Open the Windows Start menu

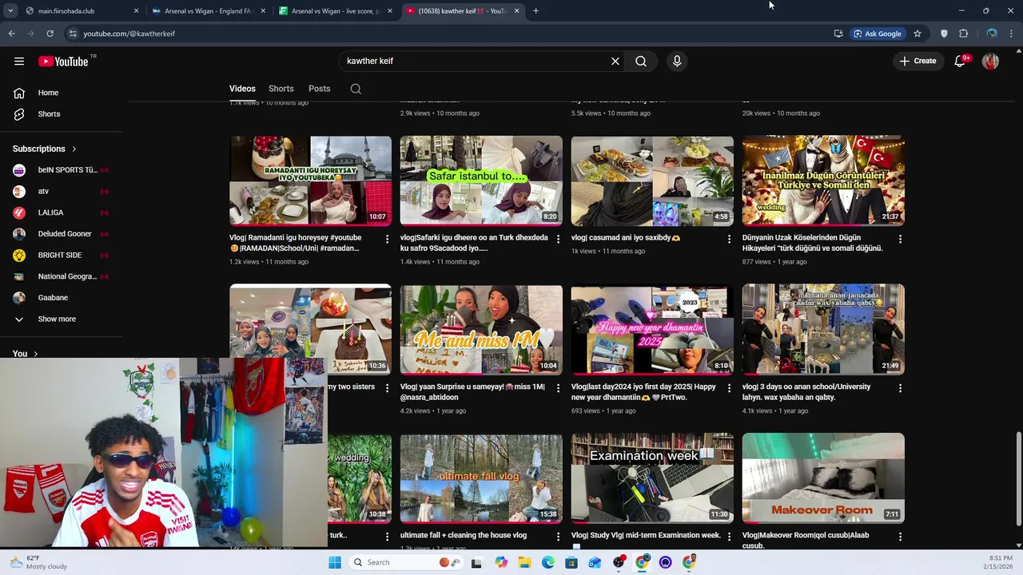click(x=334, y=562)
